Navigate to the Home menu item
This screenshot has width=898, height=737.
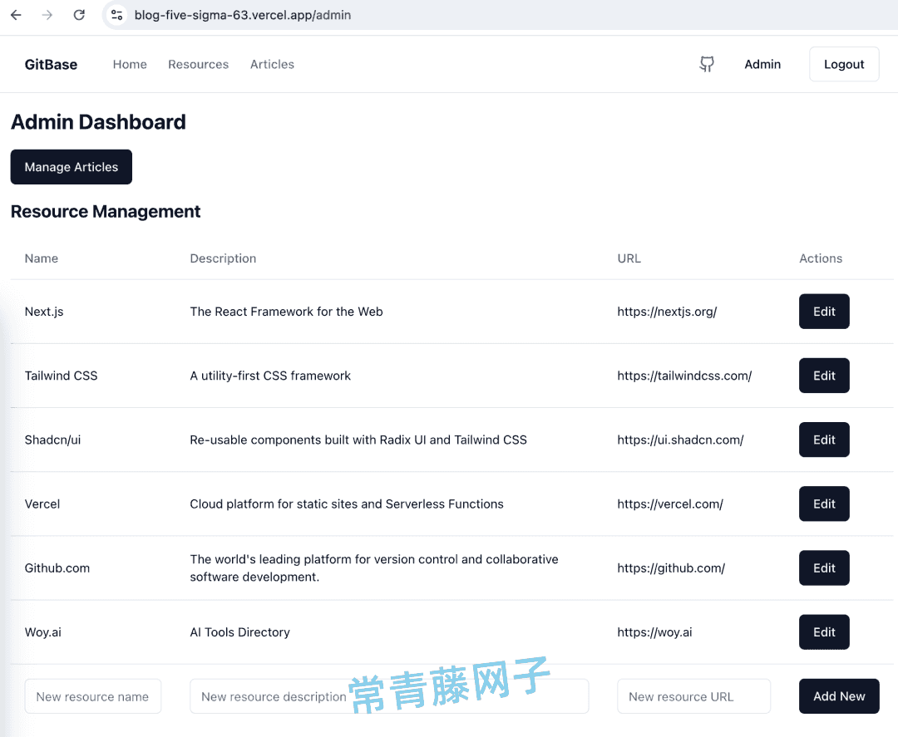coord(130,64)
